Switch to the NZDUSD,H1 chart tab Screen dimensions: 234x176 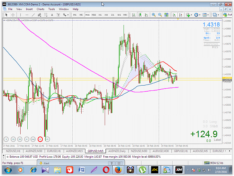click(13, 151)
